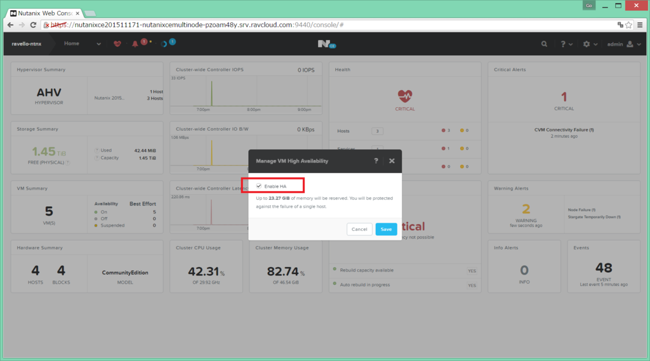
Task: Go forward in the browser
Action: [22, 25]
